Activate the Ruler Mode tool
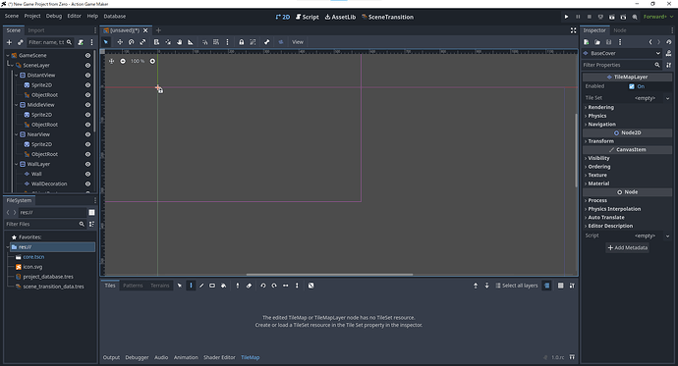The image size is (678, 366). [191, 42]
